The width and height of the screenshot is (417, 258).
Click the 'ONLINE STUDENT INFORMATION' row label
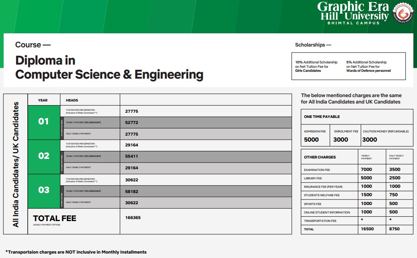327,212
